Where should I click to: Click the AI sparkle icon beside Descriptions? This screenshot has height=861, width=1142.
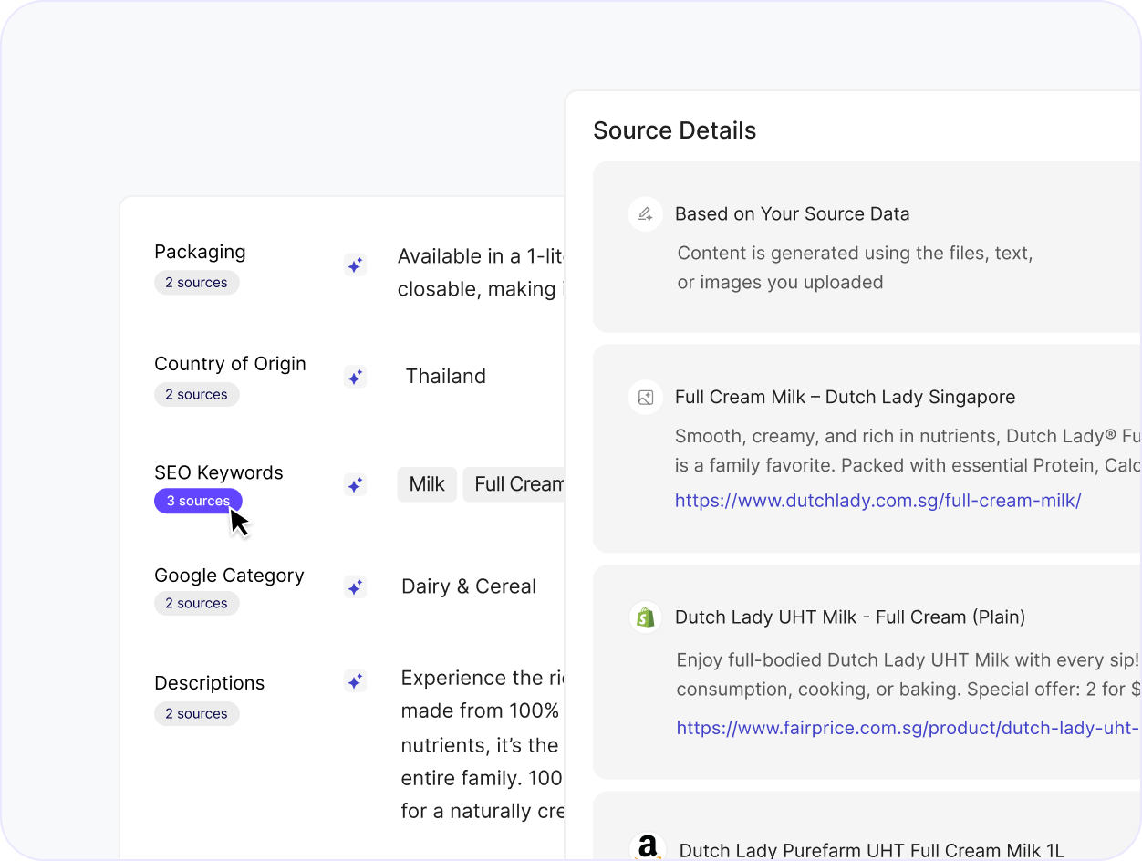click(355, 681)
